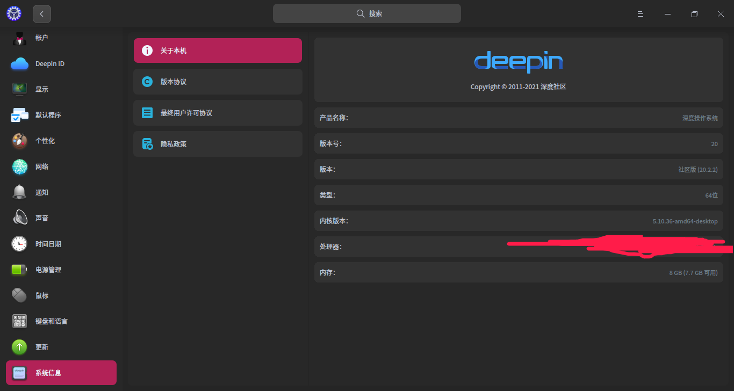Viewport: 734px width, 391px height.
Task: Choose 电源管理 from the sidebar
Action: [x=61, y=270]
